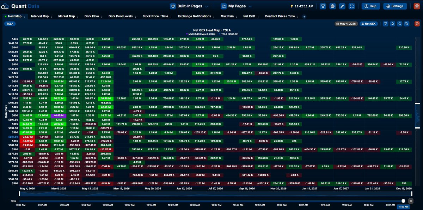Click the pencil edit icon
Viewport: 423px width, 210px height.
342,6
